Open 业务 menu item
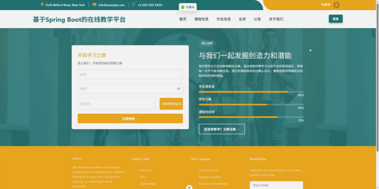379x189 pixels. pos(242,19)
